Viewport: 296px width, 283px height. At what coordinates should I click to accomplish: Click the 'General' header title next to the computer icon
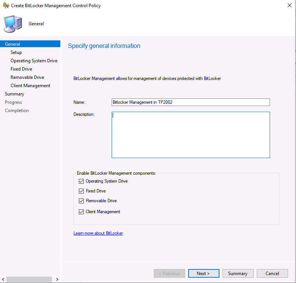36,24
